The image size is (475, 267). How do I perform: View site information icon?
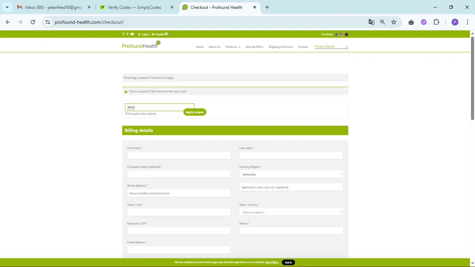[x=48, y=22]
